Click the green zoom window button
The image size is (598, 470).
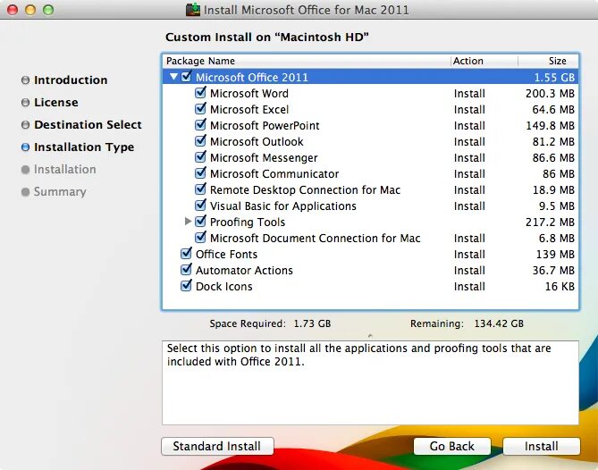tap(48, 10)
